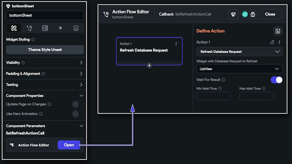Screen dimensions: 292x164
Task: Show info for Widget Styling
Action: pyautogui.click(x=33, y=39)
